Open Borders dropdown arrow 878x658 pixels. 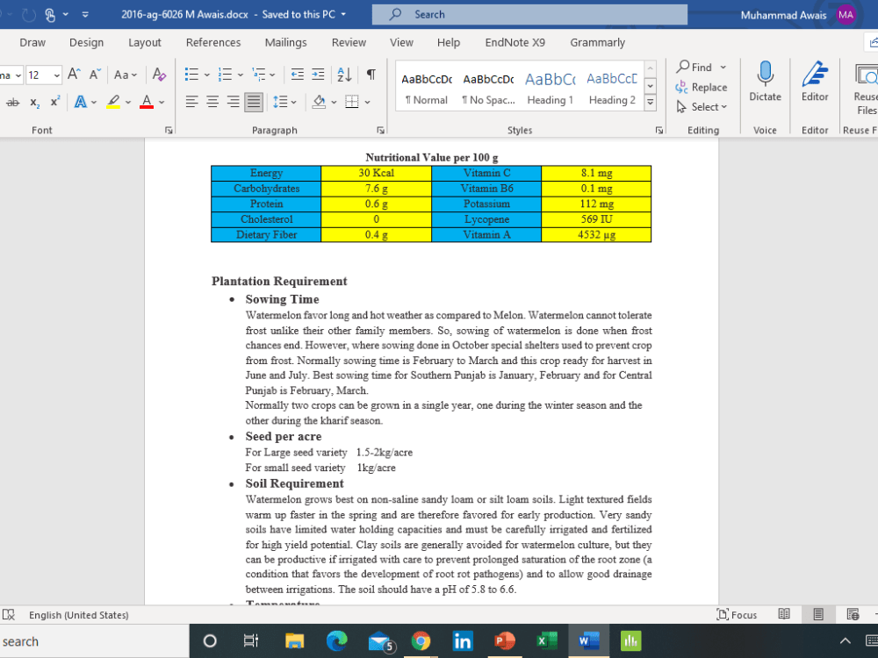367,103
